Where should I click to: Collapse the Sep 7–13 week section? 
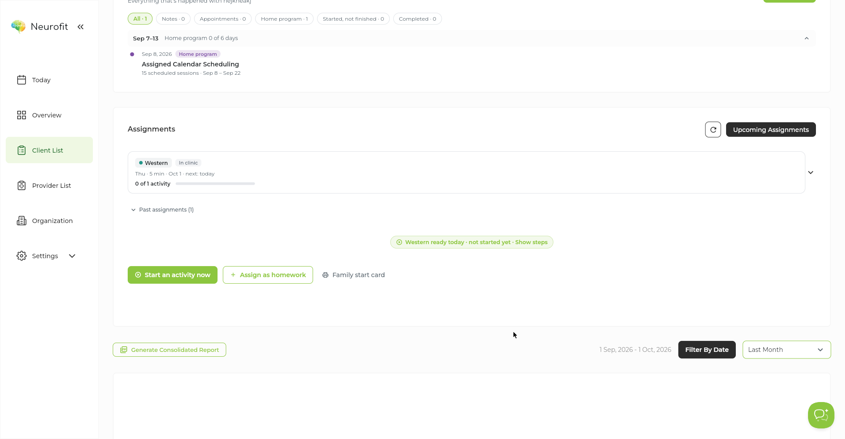tap(807, 38)
